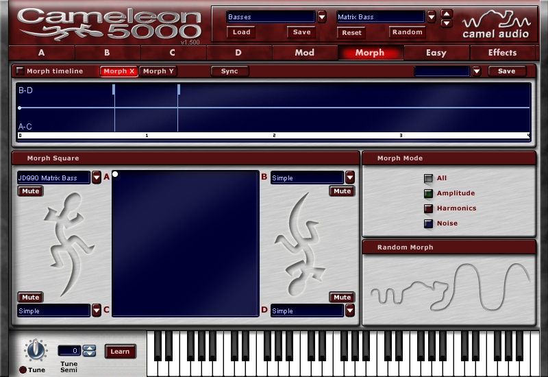Expand voice A JD990 Matrix Bass dropdown
The width and height of the screenshot is (548, 377).
(x=97, y=178)
